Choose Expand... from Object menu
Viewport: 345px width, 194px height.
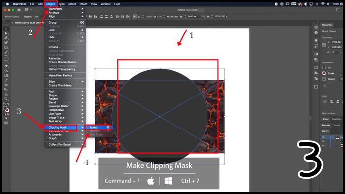click(x=65, y=47)
